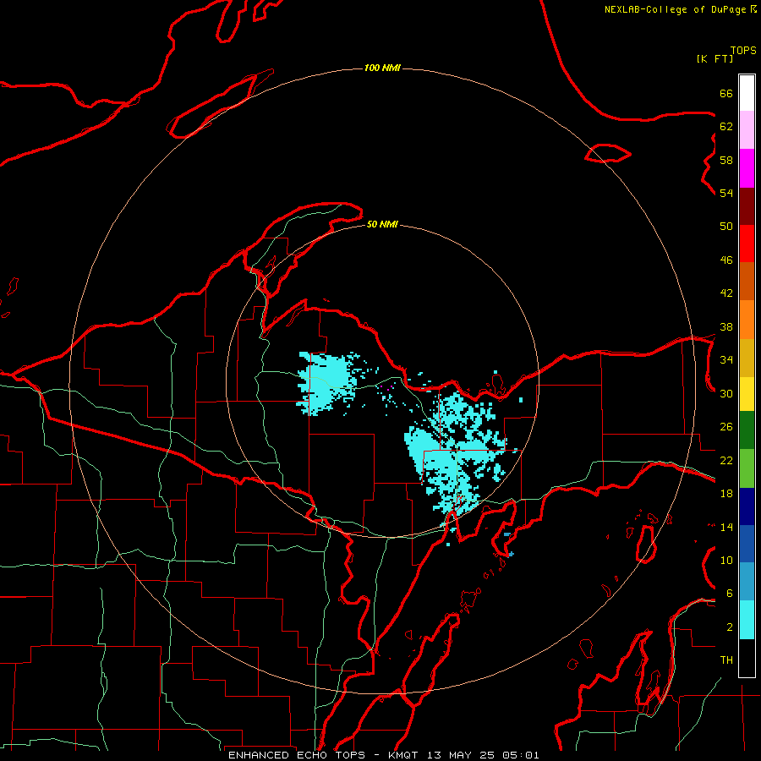Viewport: 761px width, 761px height.
Task: Click the 42 legend value
Action: pos(726,293)
